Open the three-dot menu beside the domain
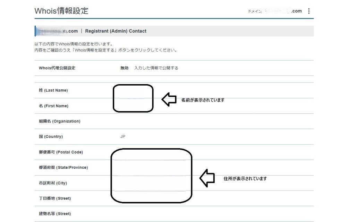This screenshot has width=347, height=222. tap(308, 11)
